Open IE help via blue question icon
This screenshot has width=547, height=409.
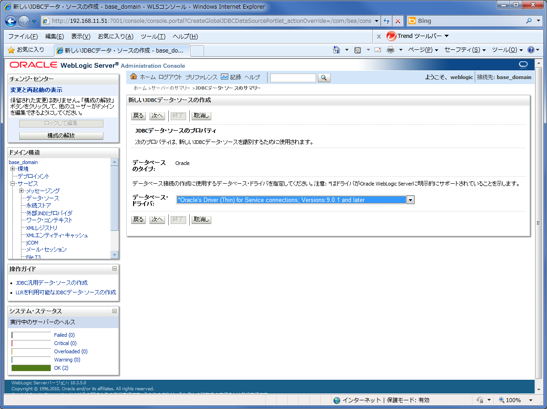coord(531,50)
